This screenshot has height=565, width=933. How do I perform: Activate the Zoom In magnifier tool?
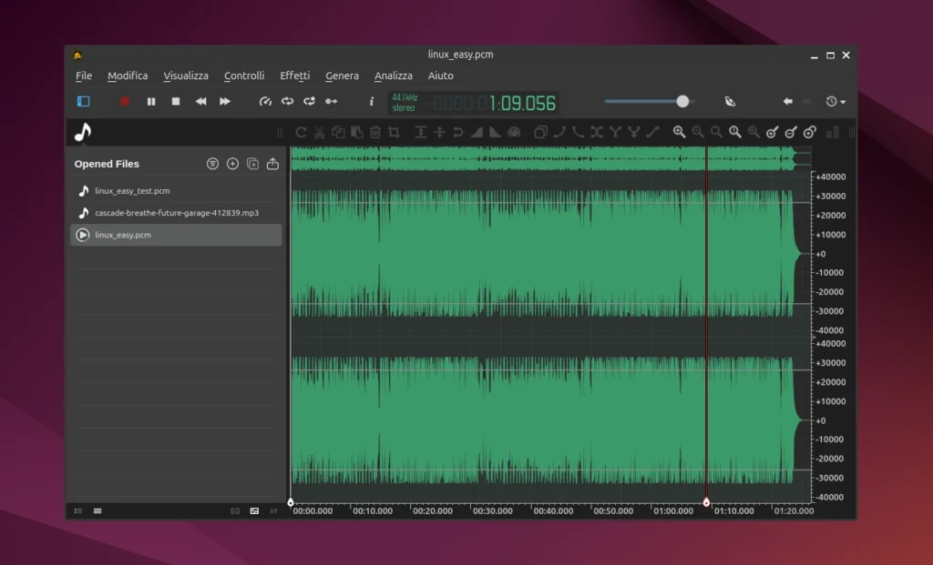679,132
